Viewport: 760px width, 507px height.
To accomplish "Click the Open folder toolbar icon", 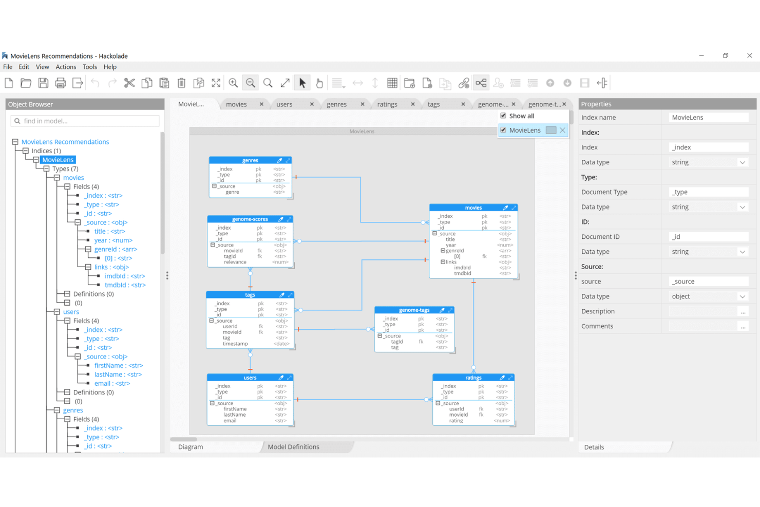I will [x=26, y=83].
